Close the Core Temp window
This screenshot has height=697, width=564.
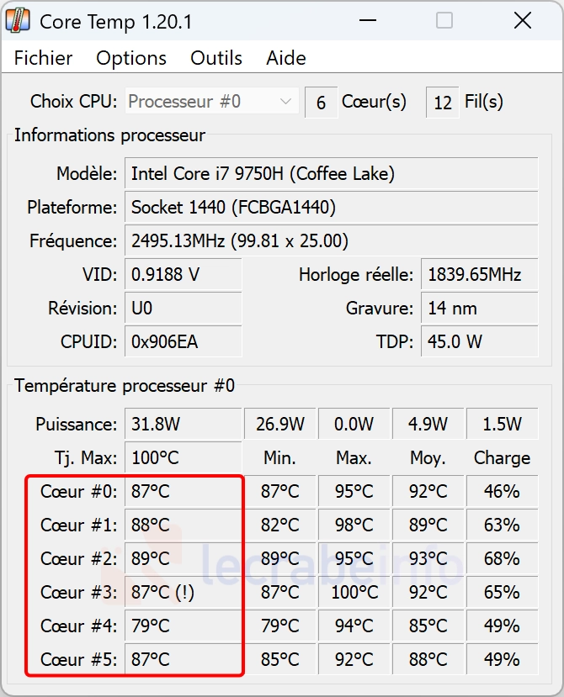click(x=522, y=20)
